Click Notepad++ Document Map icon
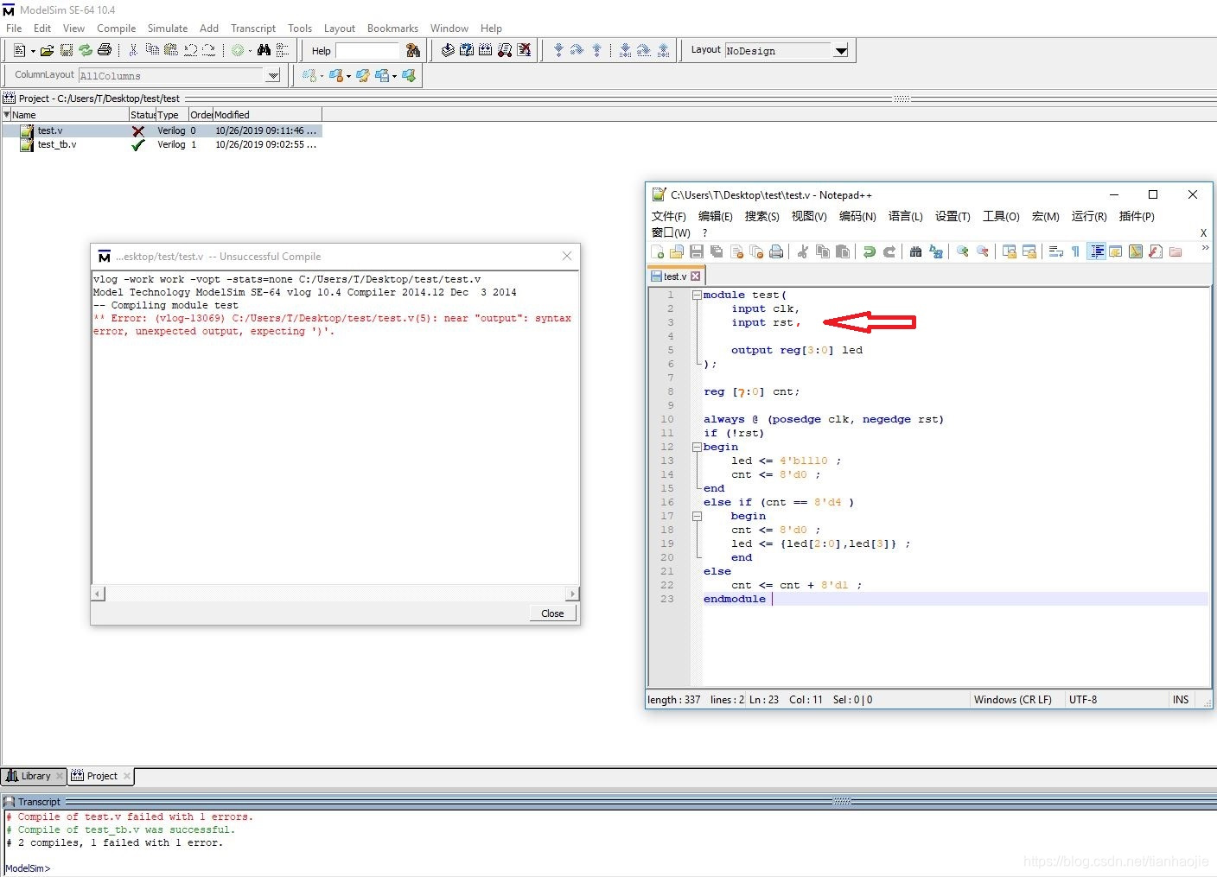Screen dimensions: 1217x877 coord(1136,251)
